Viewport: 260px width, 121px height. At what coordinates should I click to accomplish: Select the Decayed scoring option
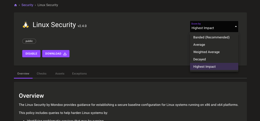pos(199,59)
